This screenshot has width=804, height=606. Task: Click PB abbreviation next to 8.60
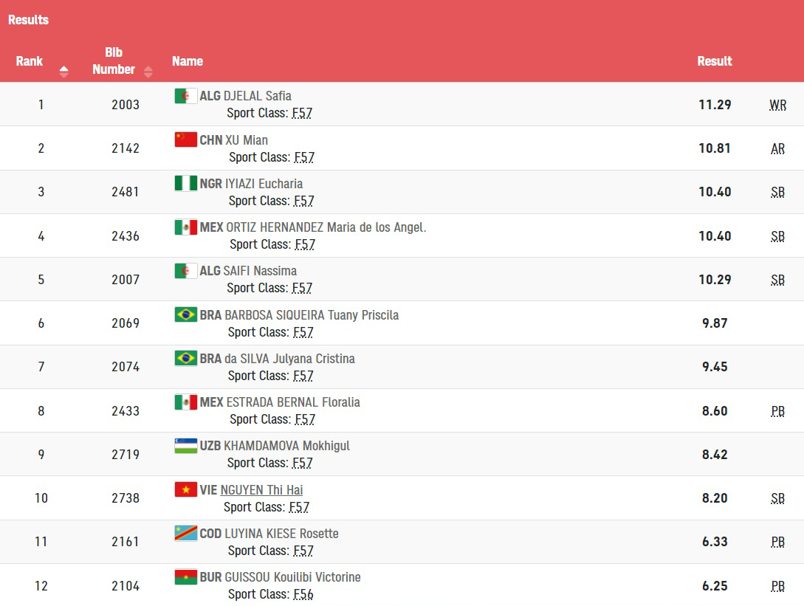pyautogui.click(x=777, y=411)
